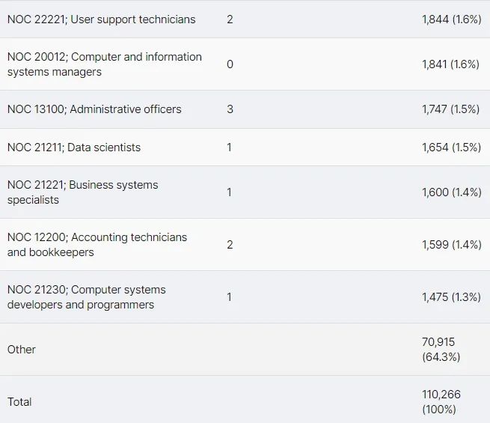This screenshot has width=490, height=423.
Task: Click NOC 21221 Business systems specialists
Action: tap(82, 192)
